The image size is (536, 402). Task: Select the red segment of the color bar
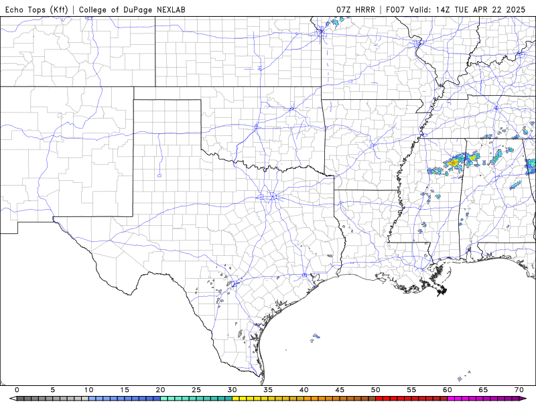(x=411, y=399)
